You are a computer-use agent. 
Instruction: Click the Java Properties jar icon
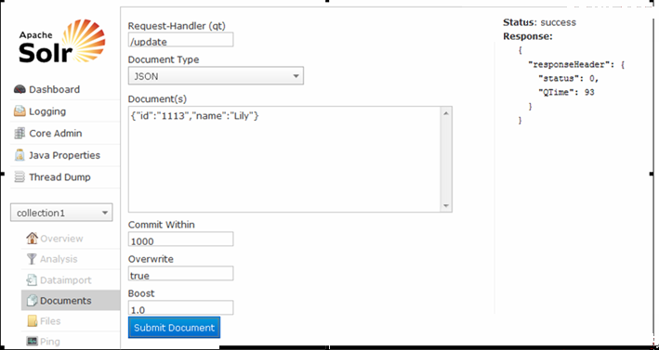tap(20, 155)
